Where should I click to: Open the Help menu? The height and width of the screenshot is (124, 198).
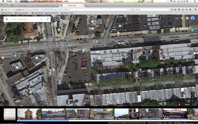(x=66, y=1)
